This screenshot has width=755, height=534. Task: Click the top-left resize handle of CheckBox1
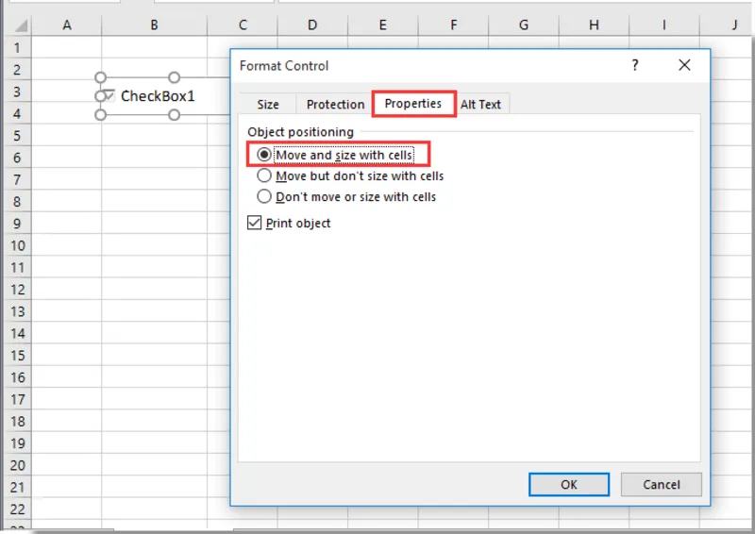click(x=100, y=77)
